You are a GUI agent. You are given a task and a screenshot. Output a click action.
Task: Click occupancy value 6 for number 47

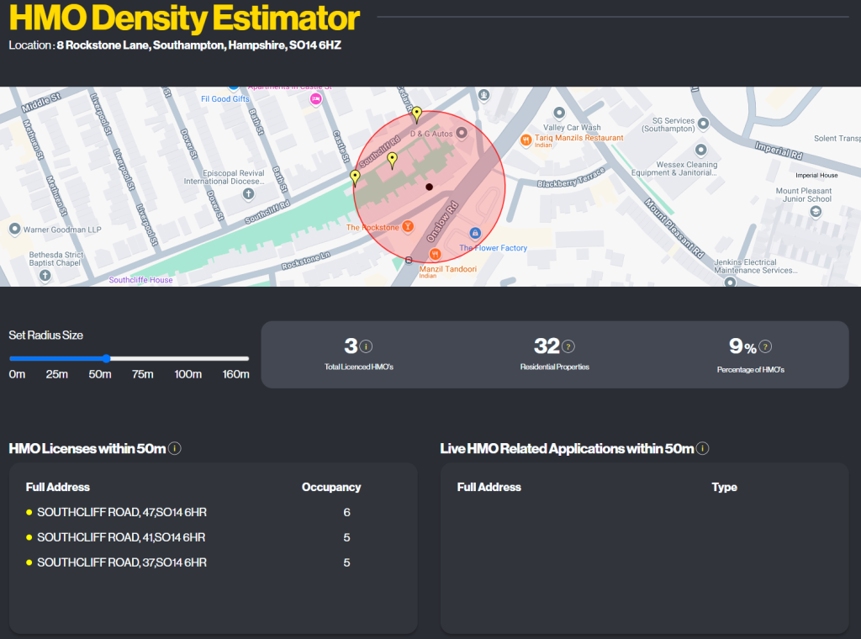click(x=346, y=512)
